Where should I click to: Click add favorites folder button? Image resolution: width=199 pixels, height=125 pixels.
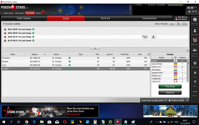click(185, 24)
